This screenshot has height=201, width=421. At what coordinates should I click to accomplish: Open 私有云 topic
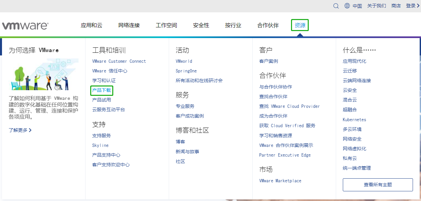click(x=350, y=158)
